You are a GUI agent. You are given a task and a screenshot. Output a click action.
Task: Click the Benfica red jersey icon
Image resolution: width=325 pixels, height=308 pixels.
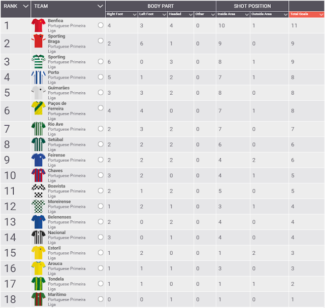(x=39, y=25)
